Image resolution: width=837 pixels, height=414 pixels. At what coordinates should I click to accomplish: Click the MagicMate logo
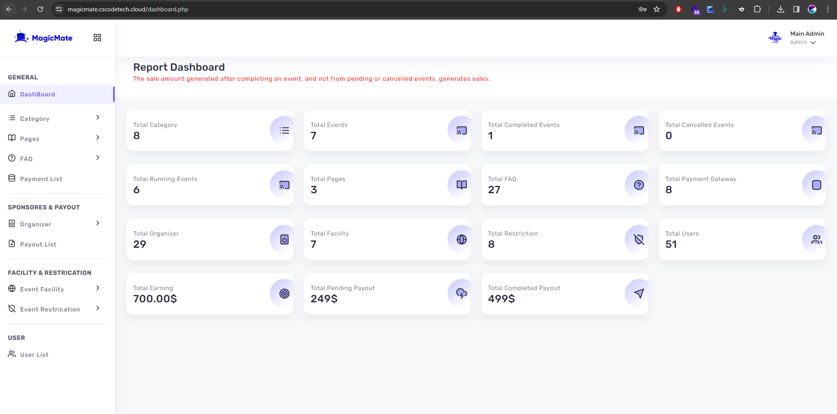pos(43,38)
